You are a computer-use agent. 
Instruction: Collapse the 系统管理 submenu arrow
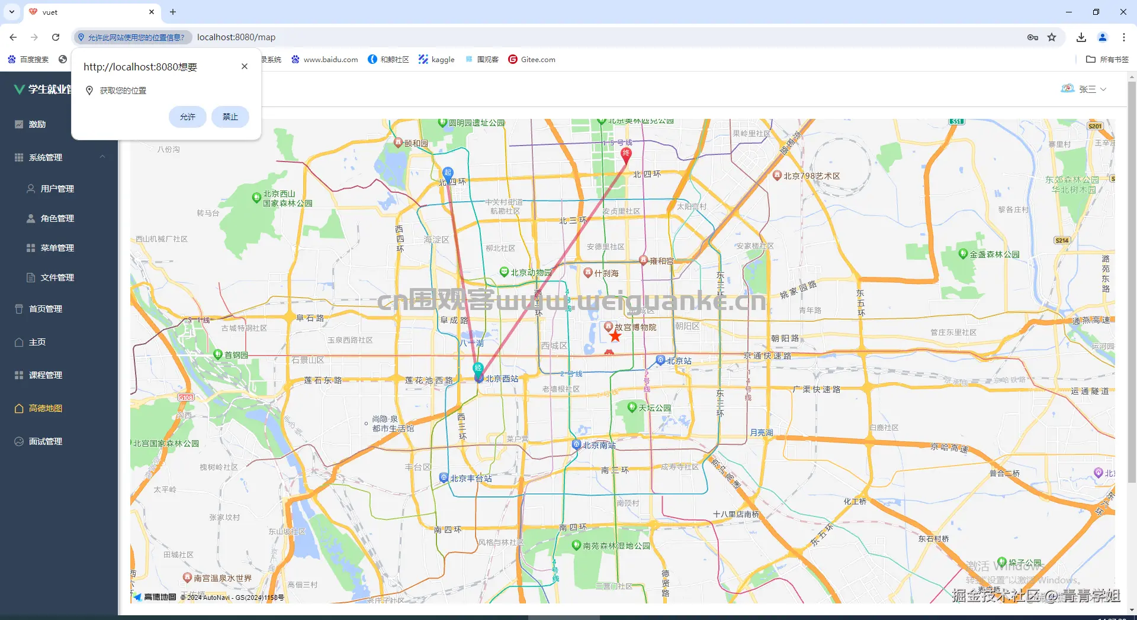tap(102, 157)
